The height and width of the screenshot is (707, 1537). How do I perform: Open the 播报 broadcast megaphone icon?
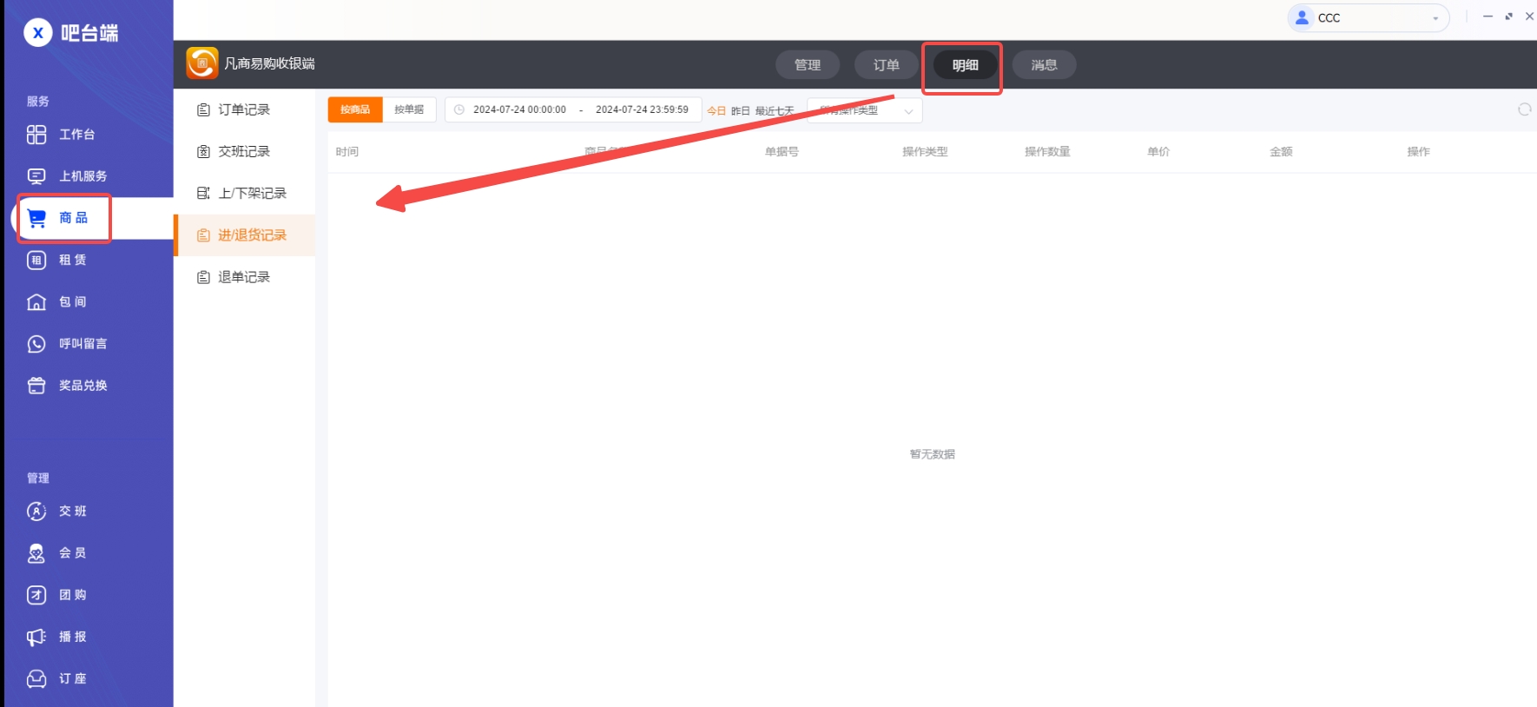pos(36,637)
